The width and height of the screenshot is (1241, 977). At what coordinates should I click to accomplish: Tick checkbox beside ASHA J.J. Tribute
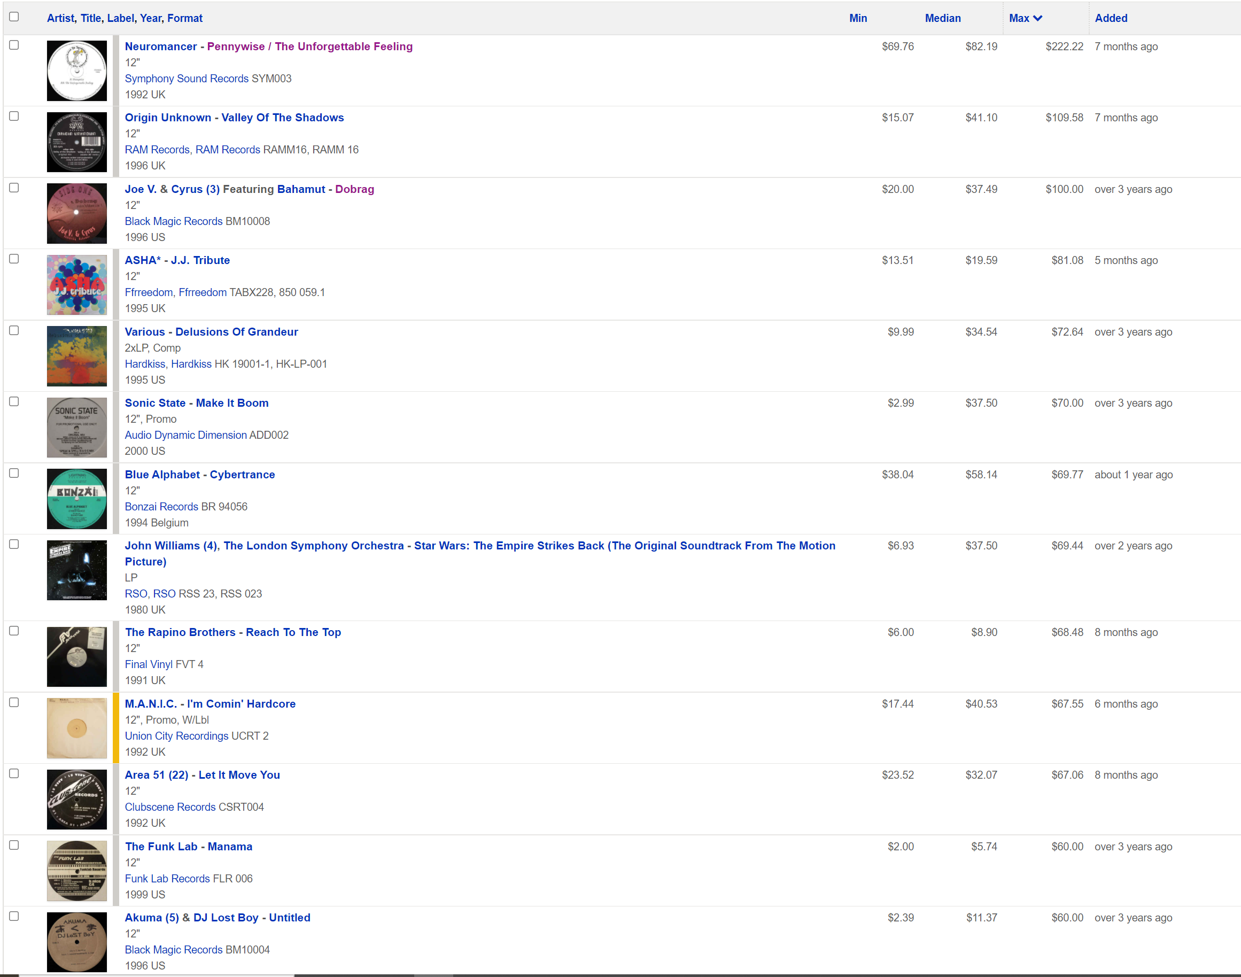14,259
